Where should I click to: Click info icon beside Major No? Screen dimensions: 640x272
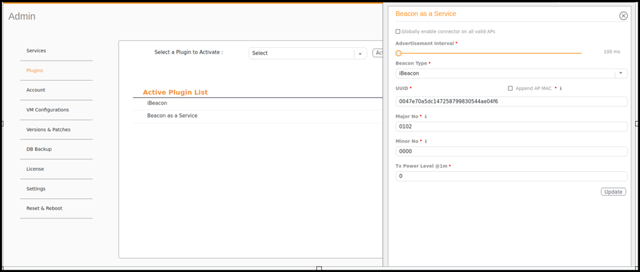click(x=425, y=116)
